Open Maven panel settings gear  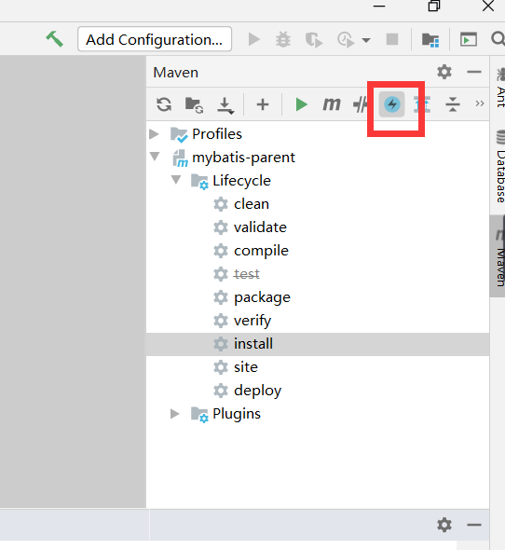444,72
